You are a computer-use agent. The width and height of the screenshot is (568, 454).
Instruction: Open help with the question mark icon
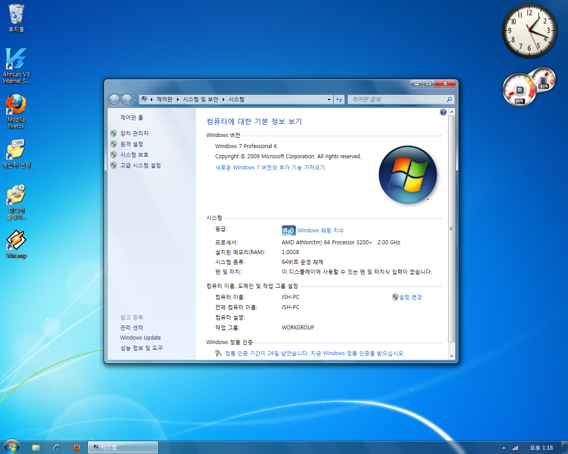pos(443,112)
